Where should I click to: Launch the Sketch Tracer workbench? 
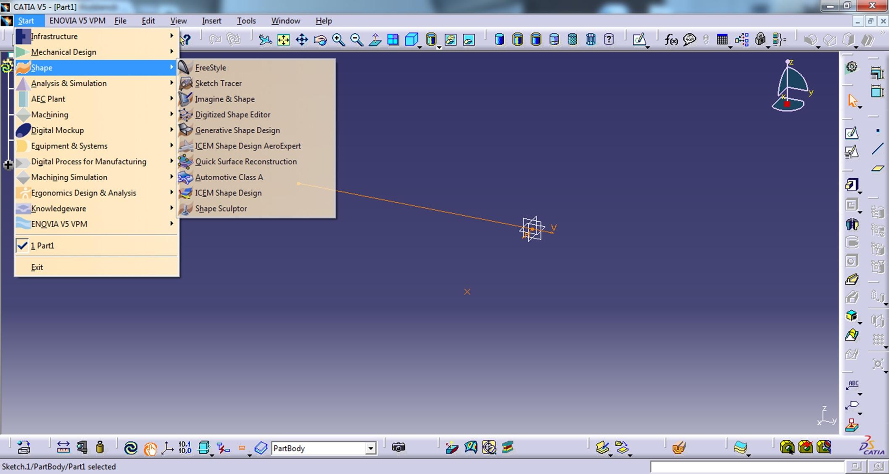pos(256,83)
